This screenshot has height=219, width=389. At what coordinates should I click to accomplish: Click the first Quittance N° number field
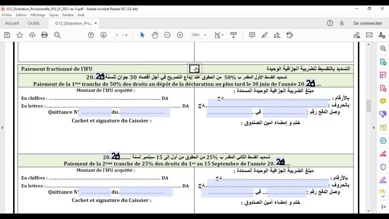(x=95, y=112)
